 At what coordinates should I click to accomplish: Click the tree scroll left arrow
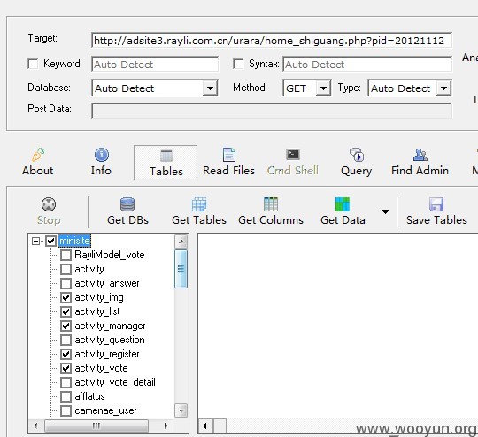[x=35, y=425]
